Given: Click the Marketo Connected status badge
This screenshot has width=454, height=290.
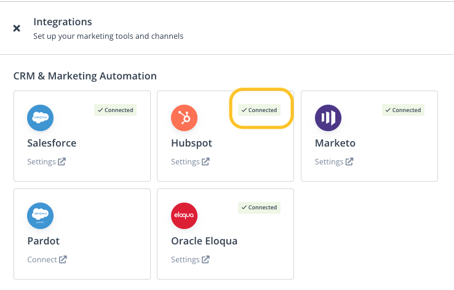Looking at the screenshot, I should click(x=403, y=110).
